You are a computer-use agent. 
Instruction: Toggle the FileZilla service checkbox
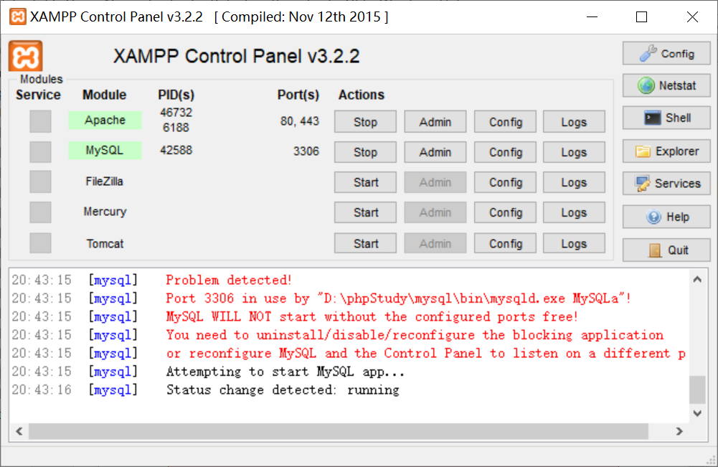click(40, 181)
